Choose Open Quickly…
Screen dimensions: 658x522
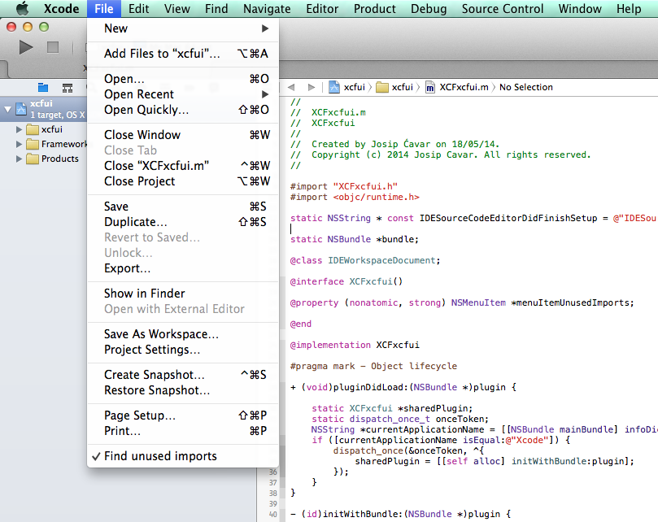click(x=182, y=110)
